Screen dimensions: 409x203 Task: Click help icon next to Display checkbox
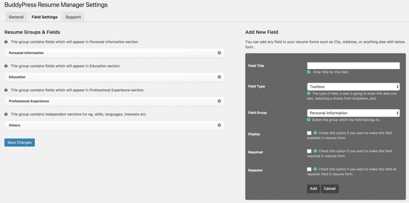(315, 133)
